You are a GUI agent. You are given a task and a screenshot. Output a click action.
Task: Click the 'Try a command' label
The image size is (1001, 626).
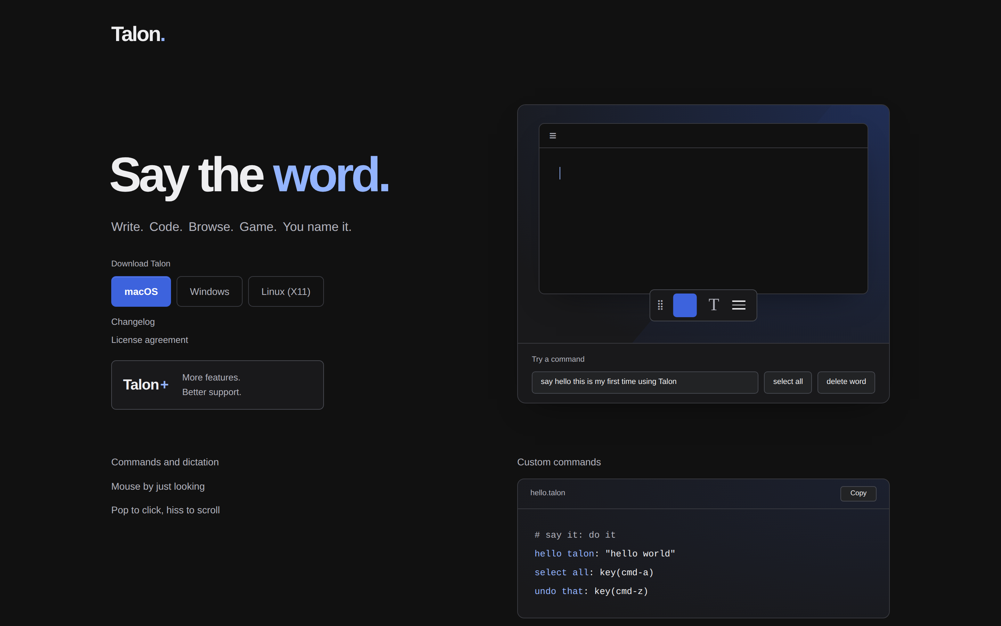(x=558, y=359)
